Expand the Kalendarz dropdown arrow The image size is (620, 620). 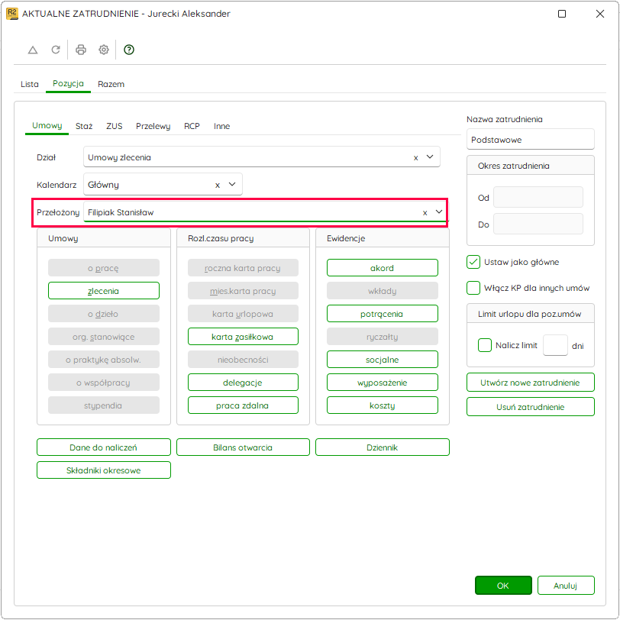click(x=232, y=184)
